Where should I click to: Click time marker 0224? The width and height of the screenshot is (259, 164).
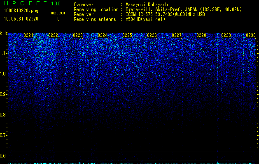pyautogui.click(x=103, y=35)
